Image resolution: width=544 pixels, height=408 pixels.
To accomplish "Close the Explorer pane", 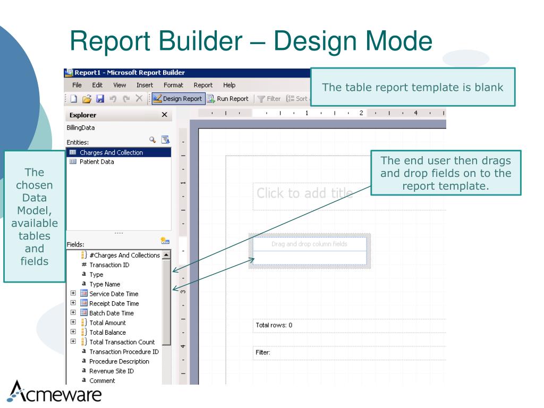I will click(165, 115).
